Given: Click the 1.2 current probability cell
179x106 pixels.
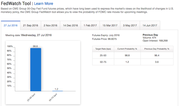Looking at the screenshot, I should tap(127, 62).
